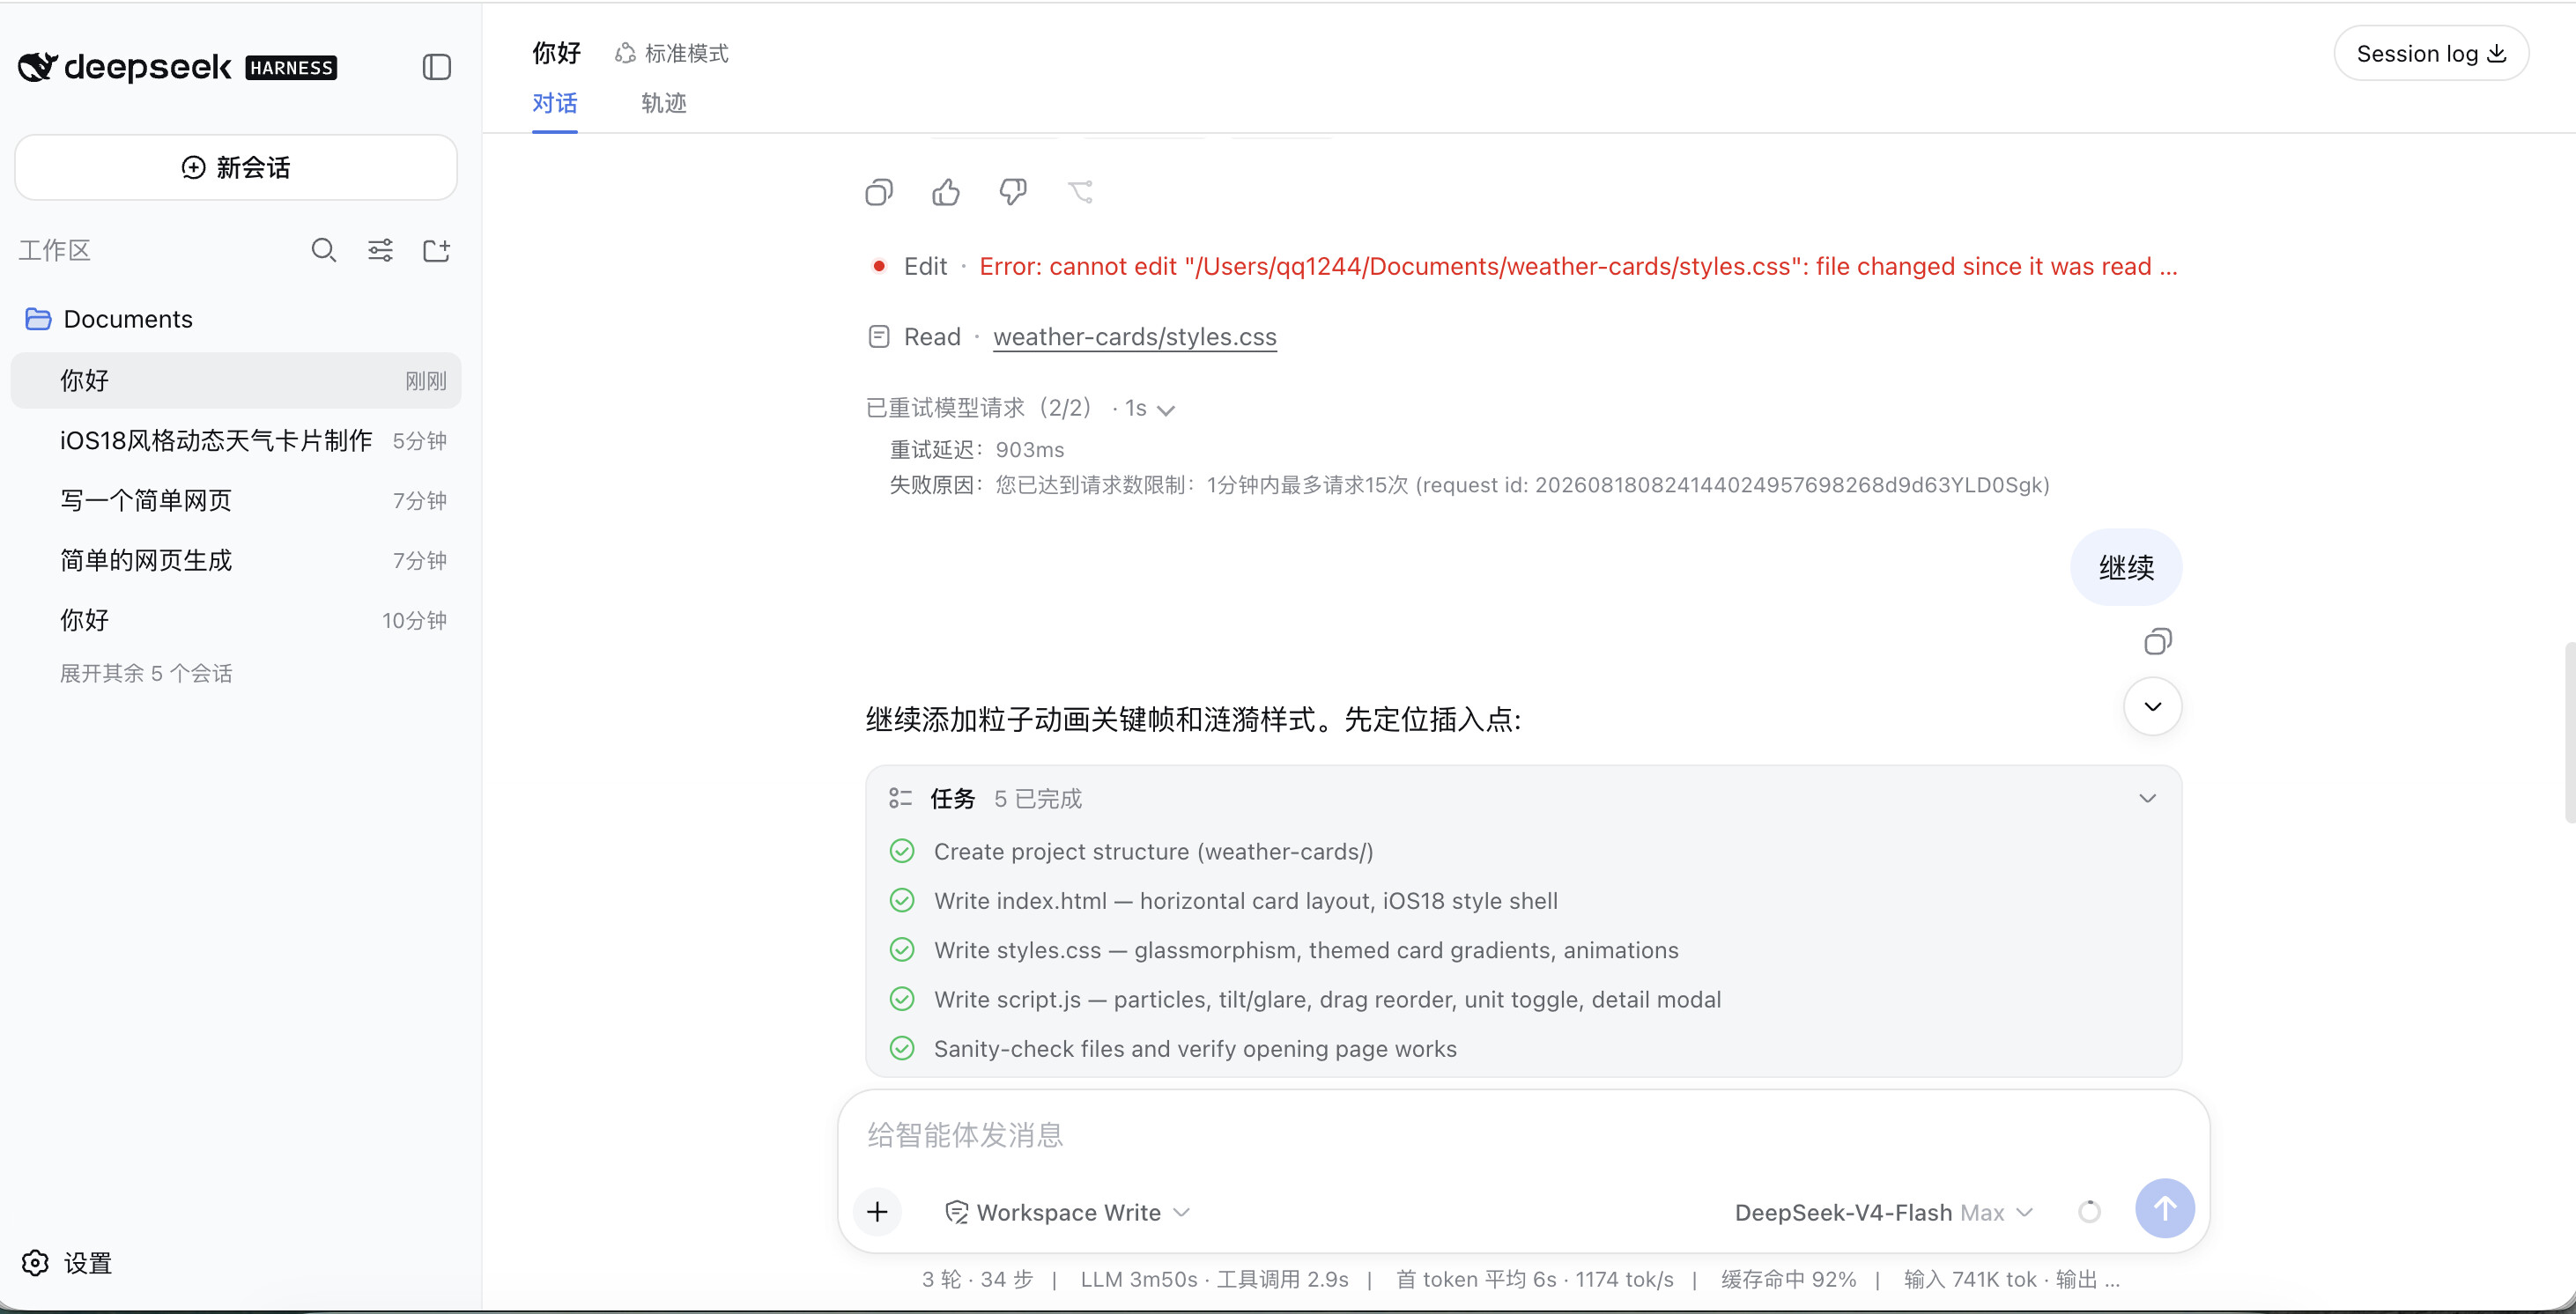
Task: Click the 工作区 sidebar heading
Action: (55, 250)
